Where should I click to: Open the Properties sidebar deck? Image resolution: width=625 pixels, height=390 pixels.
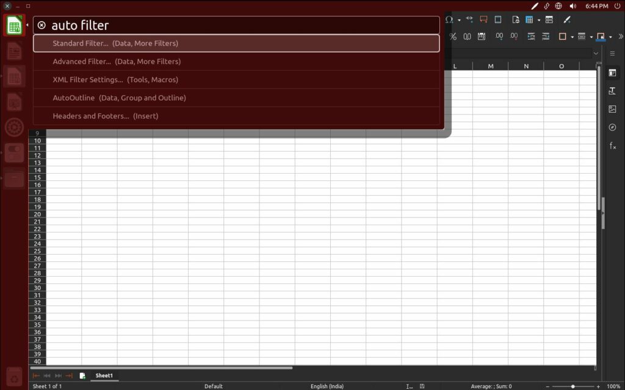[613, 73]
